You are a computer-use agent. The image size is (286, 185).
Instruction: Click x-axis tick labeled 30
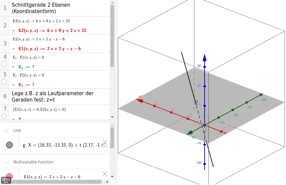[154, 106]
